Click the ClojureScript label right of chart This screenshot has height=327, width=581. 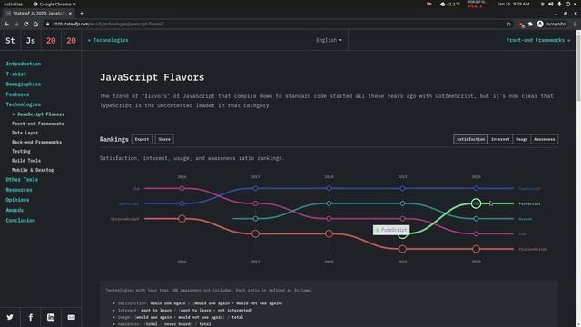pyautogui.click(x=533, y=249)
